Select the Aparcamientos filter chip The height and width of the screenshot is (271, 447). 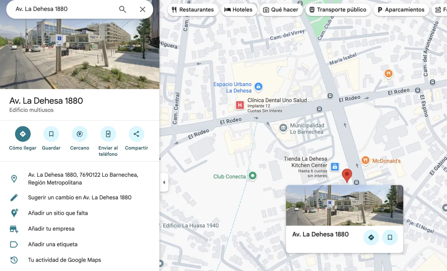coord(401,10)
